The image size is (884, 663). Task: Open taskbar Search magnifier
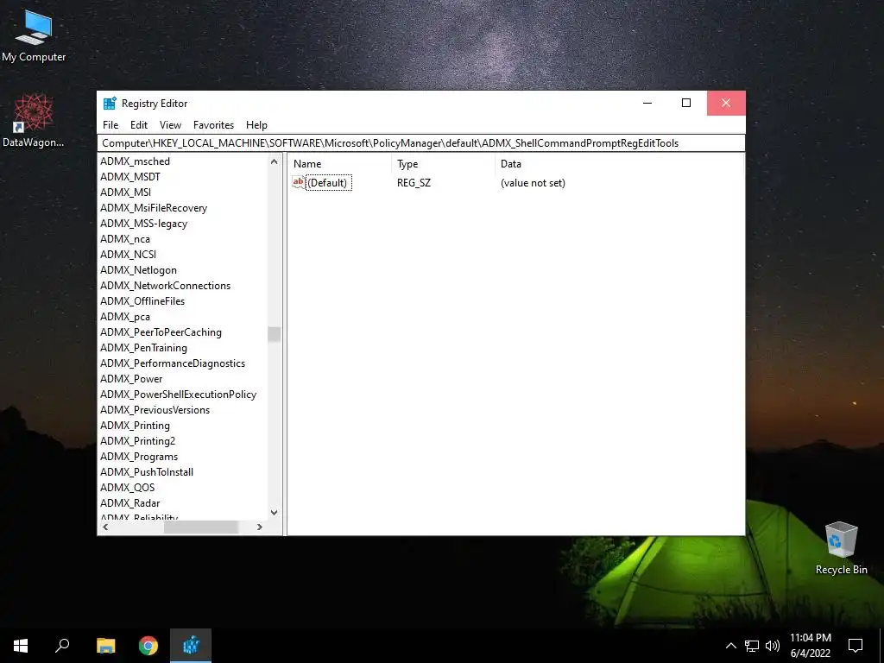pos(62,646)
